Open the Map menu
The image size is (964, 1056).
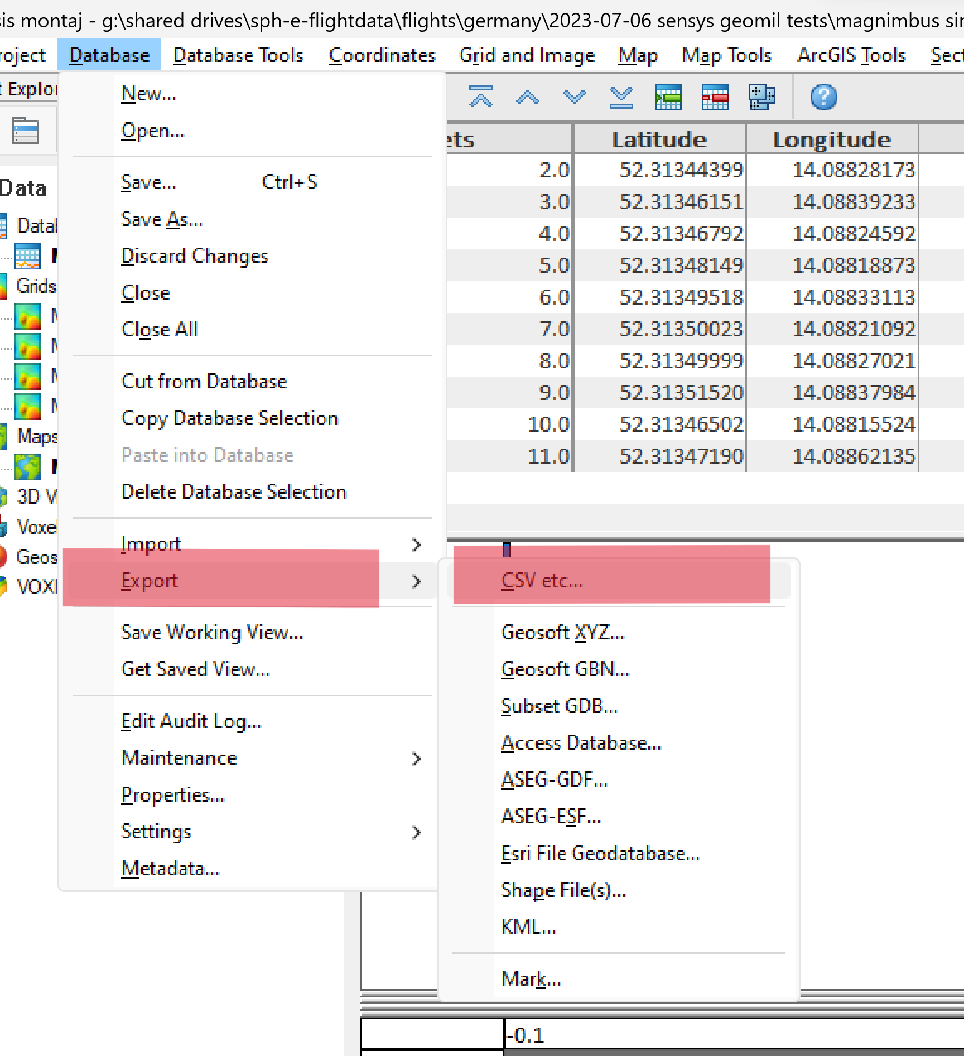[638, 55]
